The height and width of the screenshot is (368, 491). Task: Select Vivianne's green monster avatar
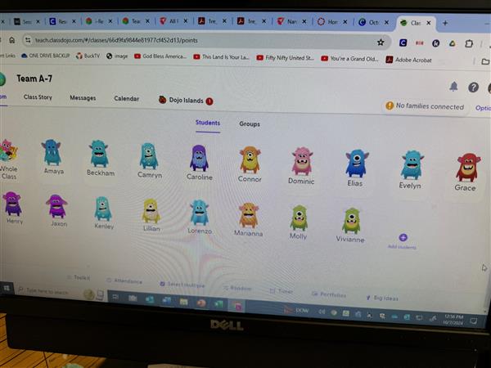click(x=351, y=221)
